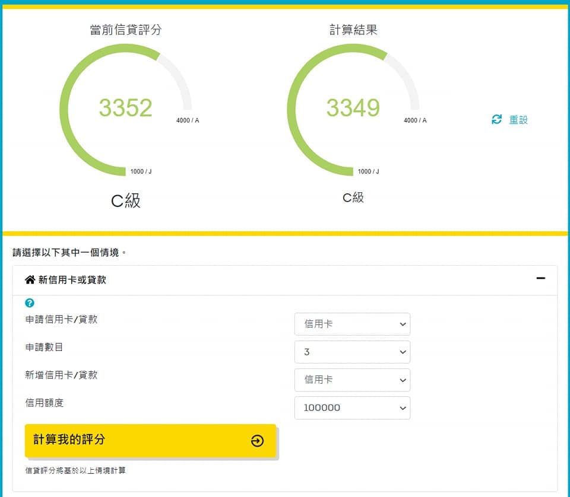The image size is (570, 497).
Task: Open the 信用額度 dropdown showing 100000
Action: 352,408
